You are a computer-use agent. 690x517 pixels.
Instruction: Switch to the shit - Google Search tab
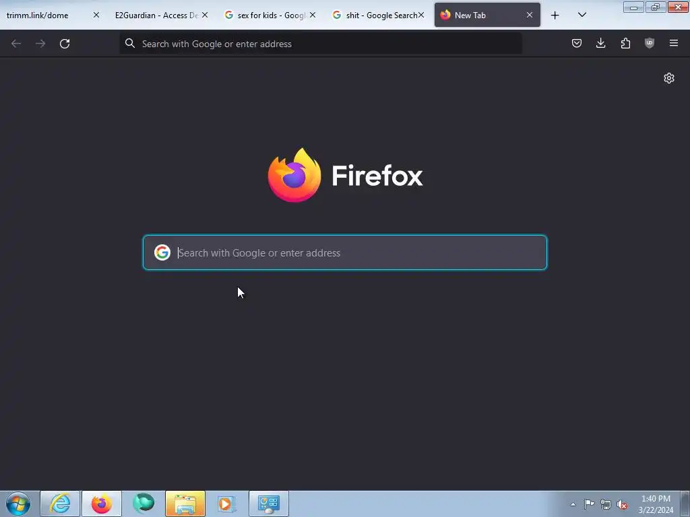point(377,15)
